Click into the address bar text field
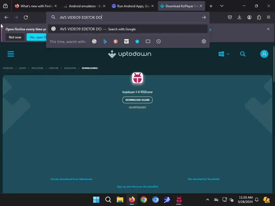This screenshot has height=206, width=275. 129,17
